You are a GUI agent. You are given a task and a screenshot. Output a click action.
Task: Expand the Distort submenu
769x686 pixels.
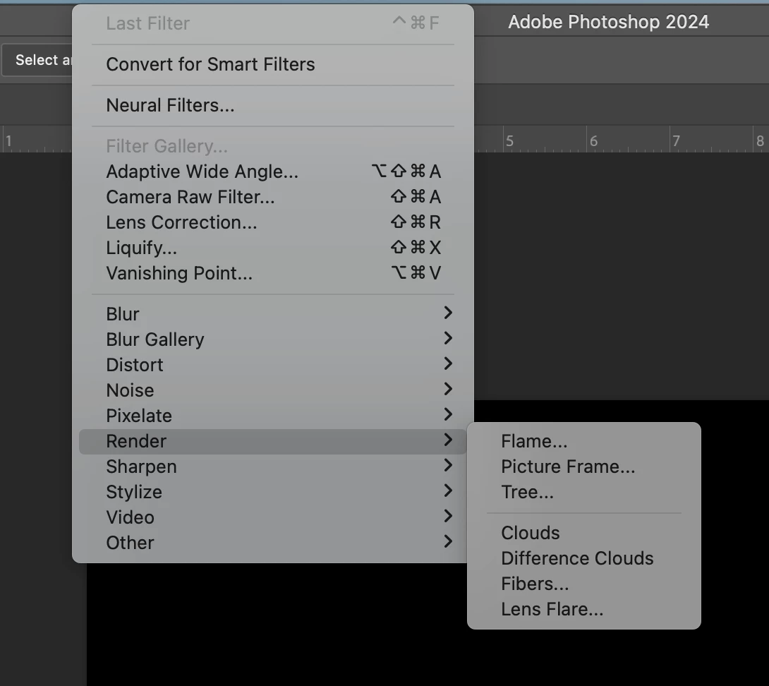[x=273, y=365]
